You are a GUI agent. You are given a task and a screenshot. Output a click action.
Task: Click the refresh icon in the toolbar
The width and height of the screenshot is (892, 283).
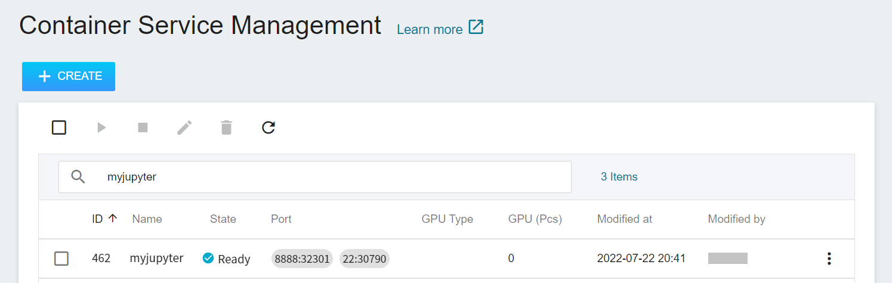click(x=268, y=127)
